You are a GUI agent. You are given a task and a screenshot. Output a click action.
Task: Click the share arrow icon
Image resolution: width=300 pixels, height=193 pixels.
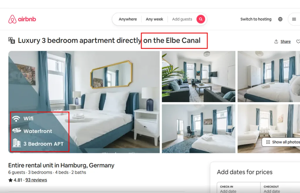tap(276, 41)
